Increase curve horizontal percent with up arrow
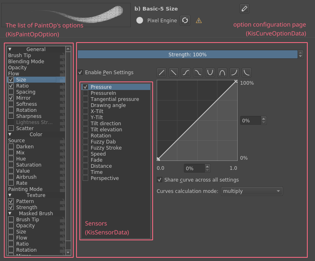The height and width of the screenshot is (261, 315). [x=207, y=167]
